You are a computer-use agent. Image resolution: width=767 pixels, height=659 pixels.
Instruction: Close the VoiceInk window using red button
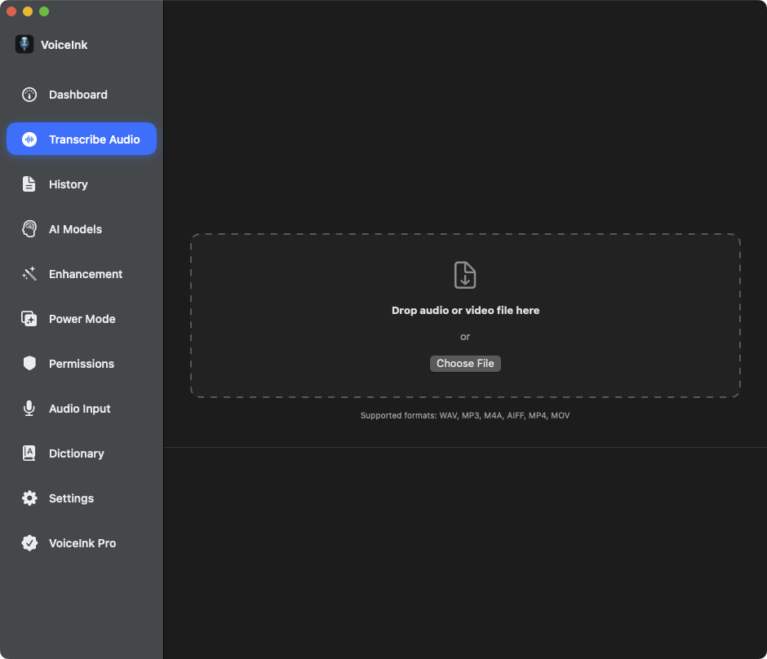click(x=11, y=11)
